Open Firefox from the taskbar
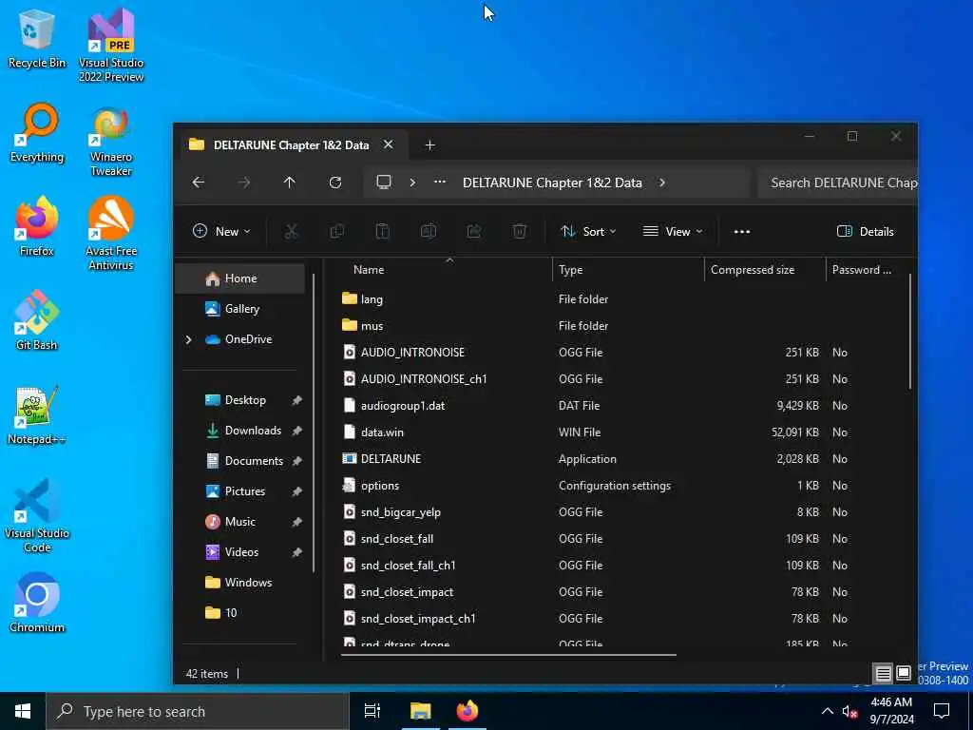 point(467,711)
